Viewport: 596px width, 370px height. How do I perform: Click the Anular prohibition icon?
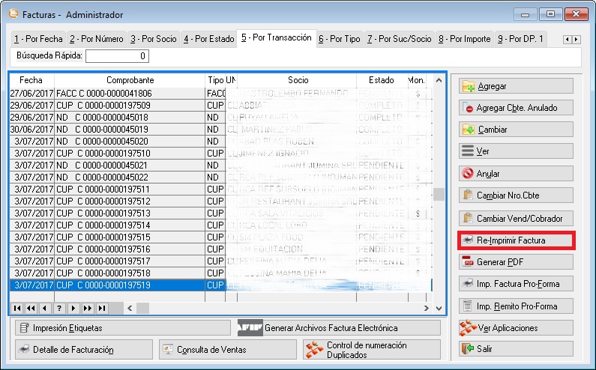(469, 174)
